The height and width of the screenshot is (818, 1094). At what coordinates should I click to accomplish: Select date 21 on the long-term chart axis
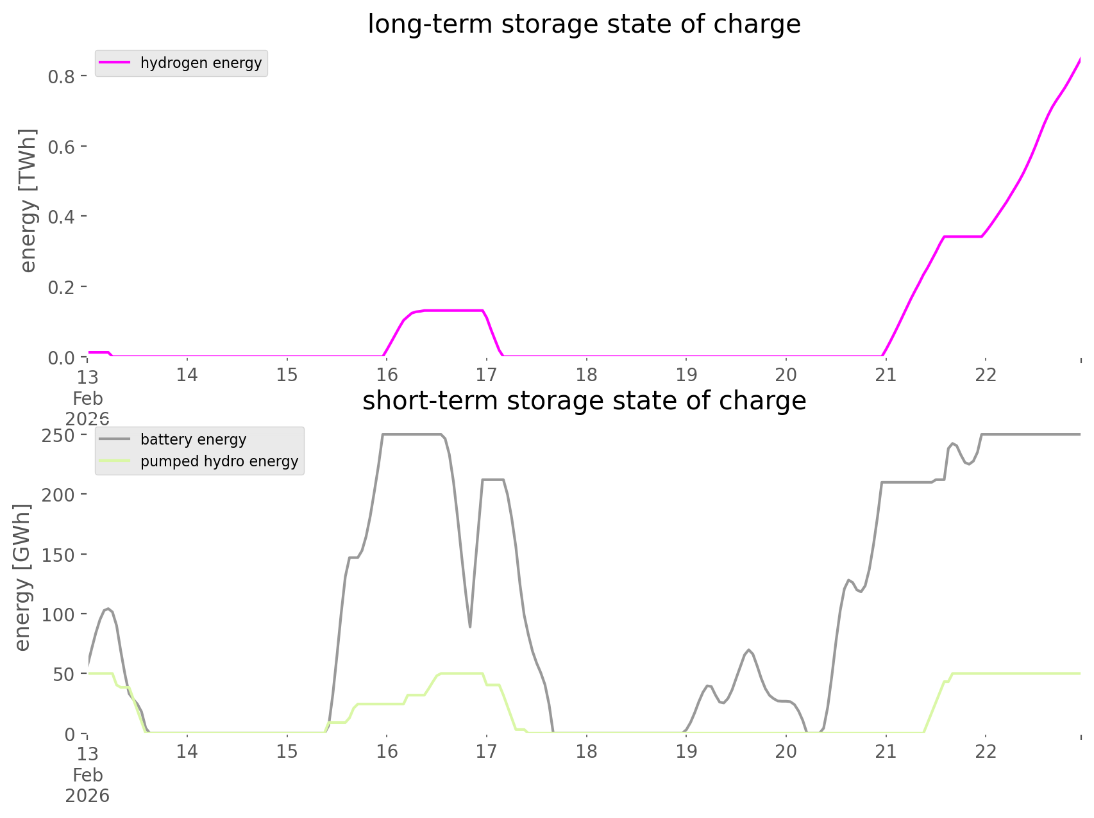(886, 375)
